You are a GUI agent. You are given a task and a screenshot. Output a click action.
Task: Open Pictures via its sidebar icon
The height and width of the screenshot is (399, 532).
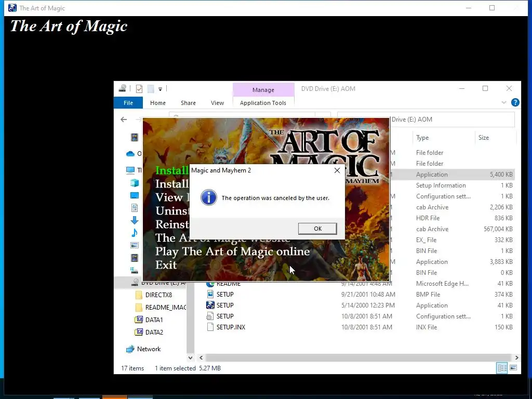135,245
